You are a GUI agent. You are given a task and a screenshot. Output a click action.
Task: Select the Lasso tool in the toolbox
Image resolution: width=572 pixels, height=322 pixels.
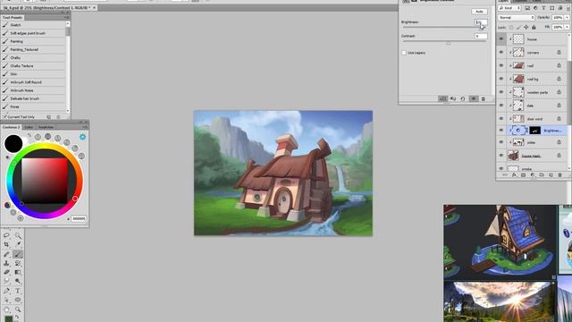point(6,235)
